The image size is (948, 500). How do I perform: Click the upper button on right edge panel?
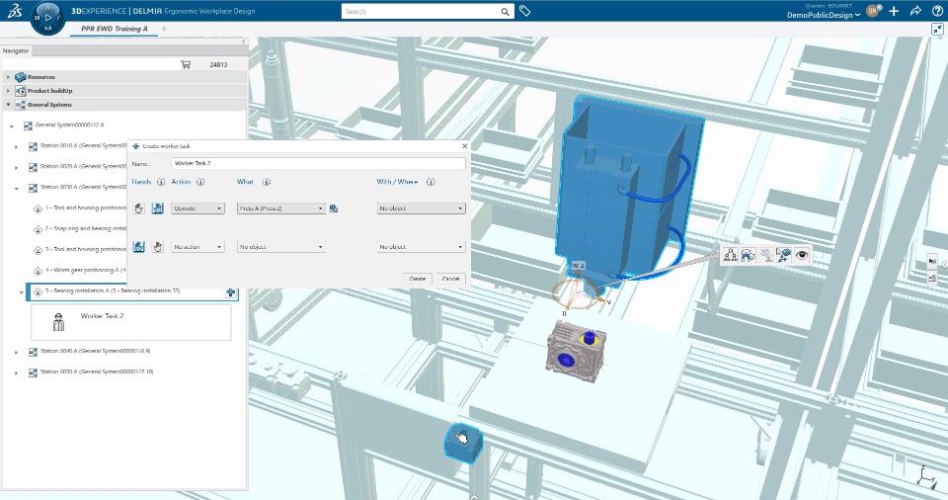click(x=932, y=262)
